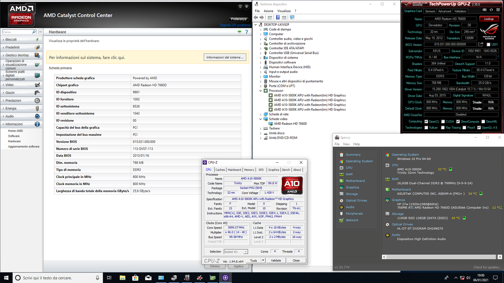Image resolution: width=504 pixels, height=283 pixels.
Task: Collapse the Processori node in Device Manager
Action: 260,91
